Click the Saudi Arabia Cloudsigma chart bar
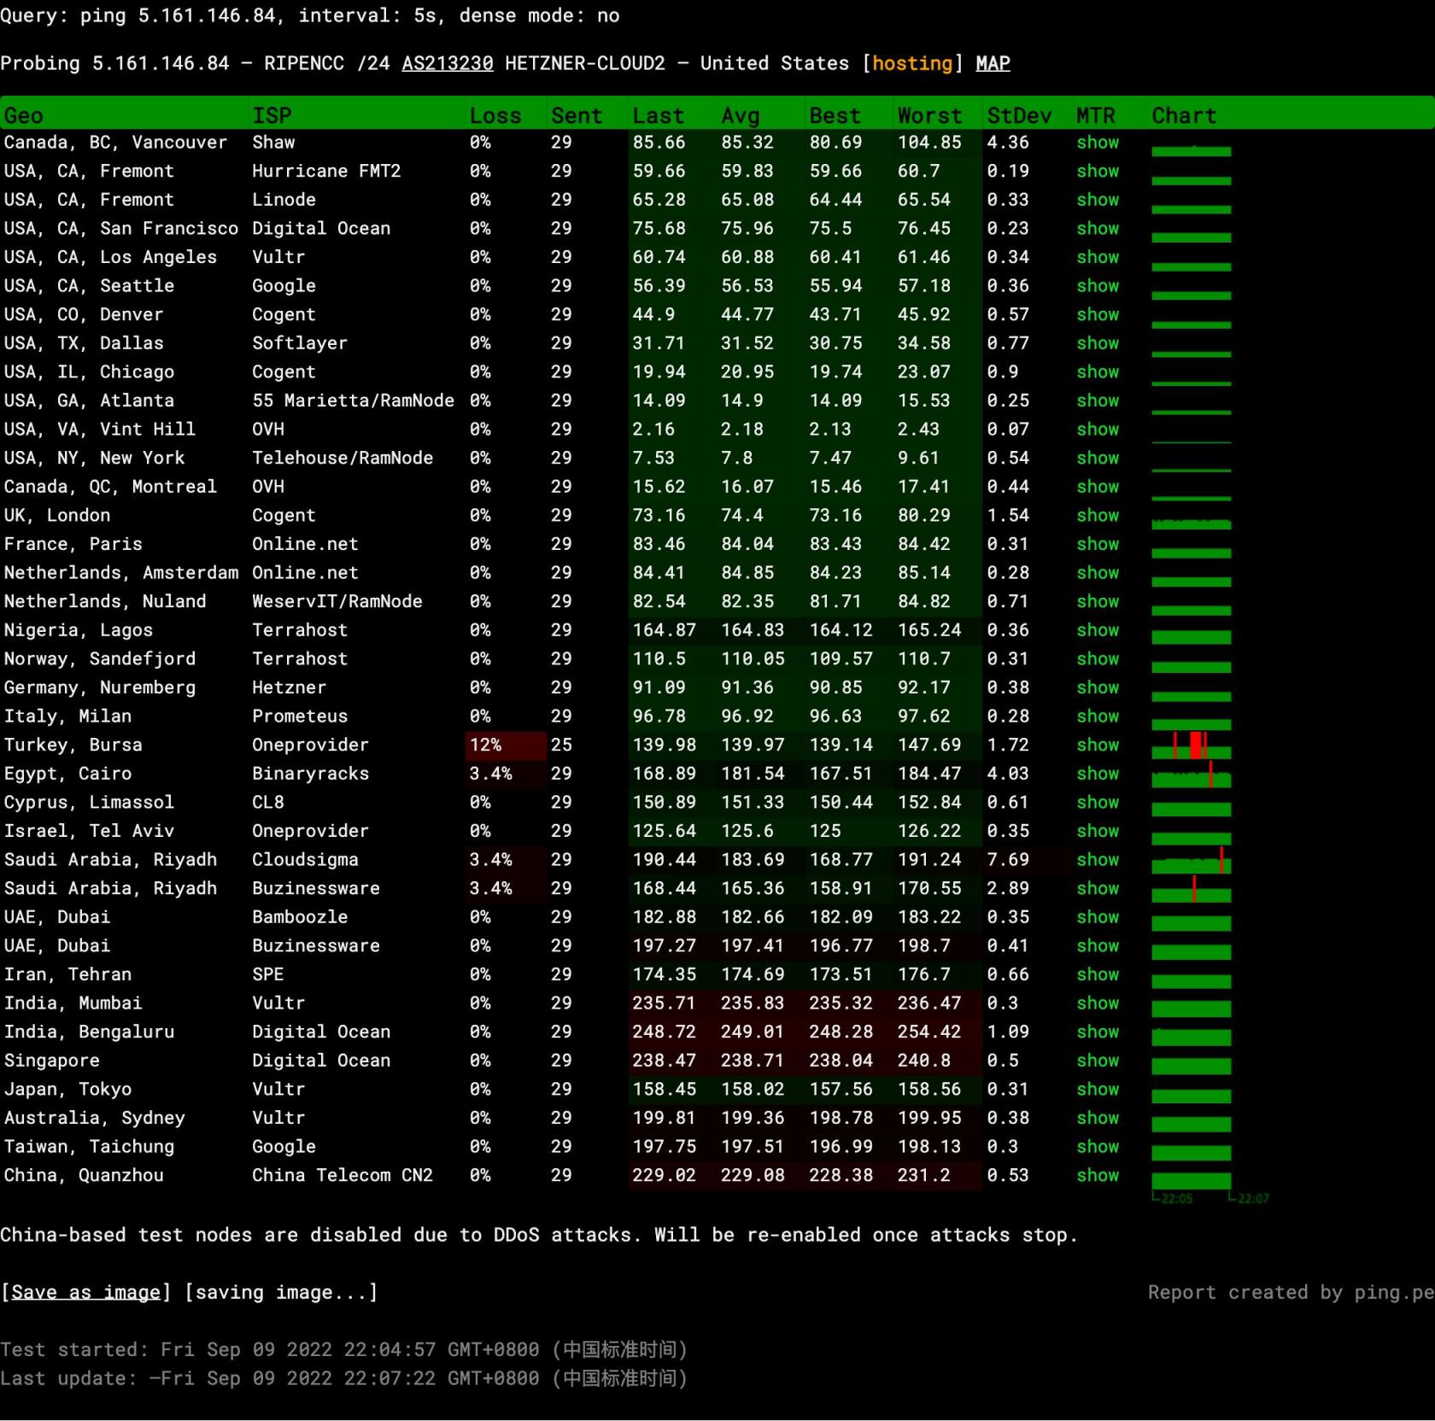The image size is (1435, 1421). coord(1191,863)
